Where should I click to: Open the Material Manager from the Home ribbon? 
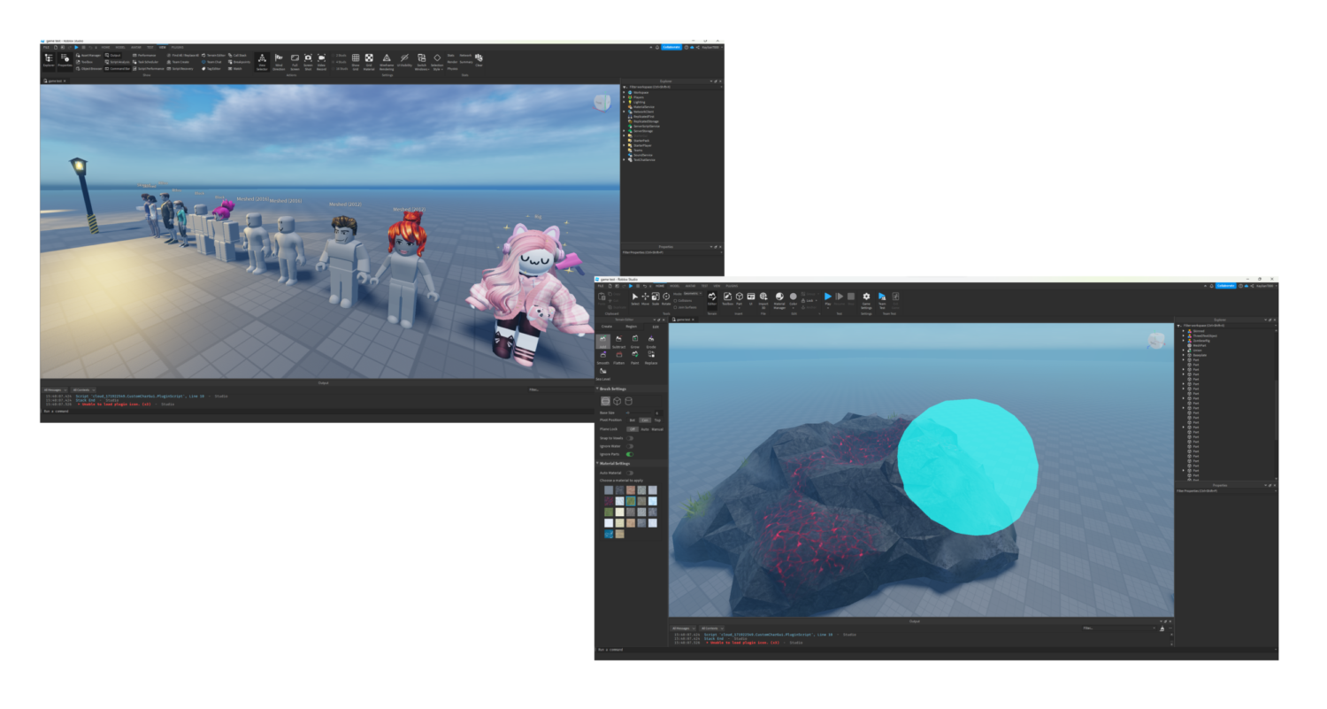tap(779, 297)
